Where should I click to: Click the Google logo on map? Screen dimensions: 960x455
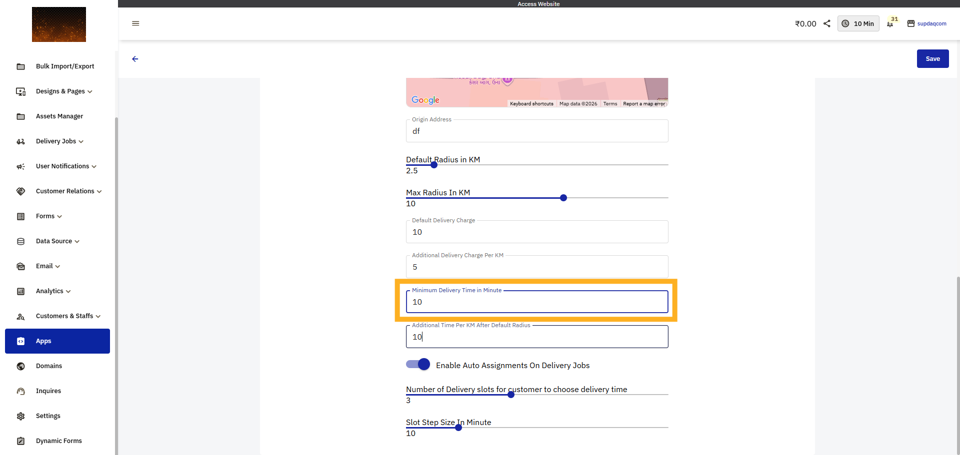[425, 100]
